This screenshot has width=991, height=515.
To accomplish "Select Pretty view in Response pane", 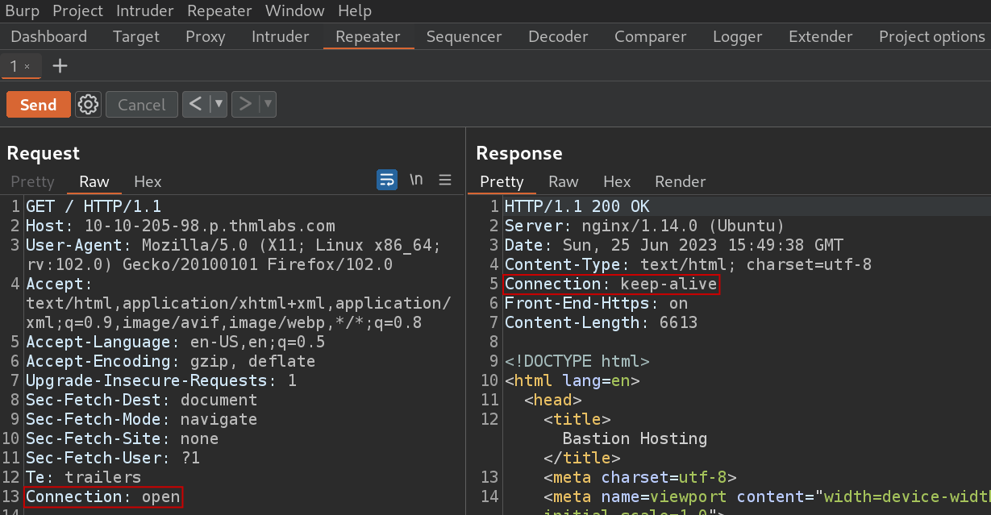I will click(502, 181).
